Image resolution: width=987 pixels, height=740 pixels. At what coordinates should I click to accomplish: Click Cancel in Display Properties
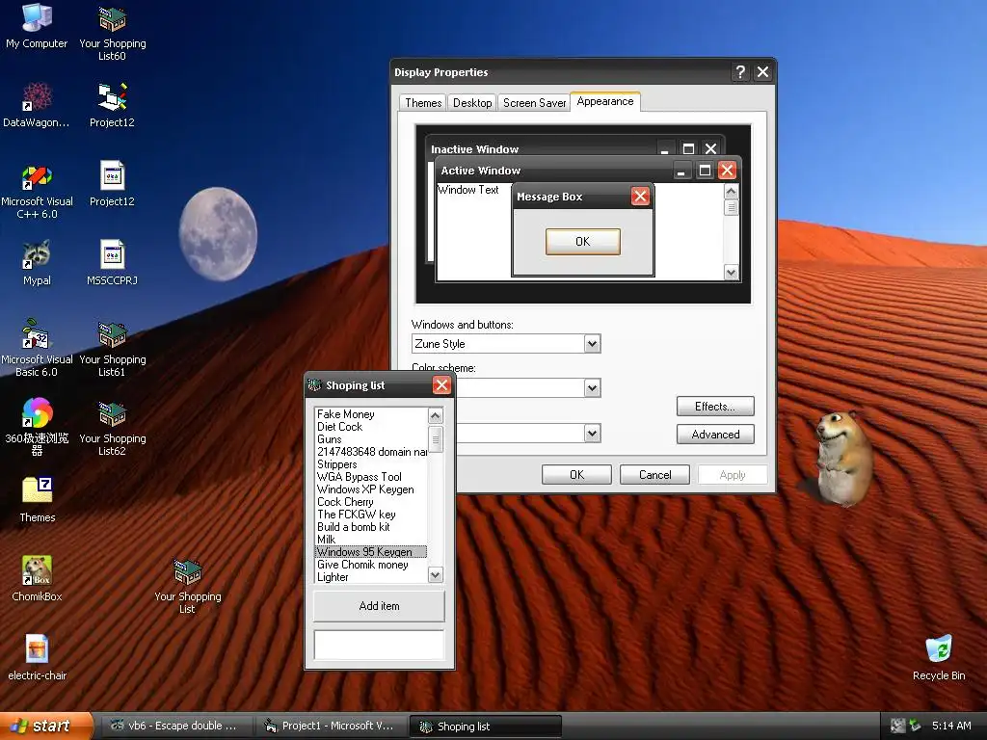pos(654,474)
